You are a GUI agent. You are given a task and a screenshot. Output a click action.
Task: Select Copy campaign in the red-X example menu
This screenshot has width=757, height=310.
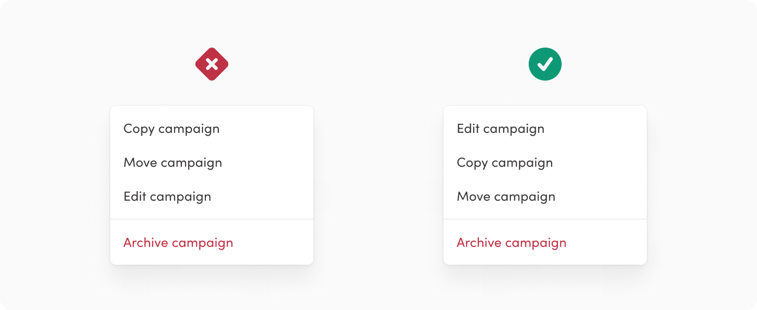pyautogui.click(x=171, y=129)
